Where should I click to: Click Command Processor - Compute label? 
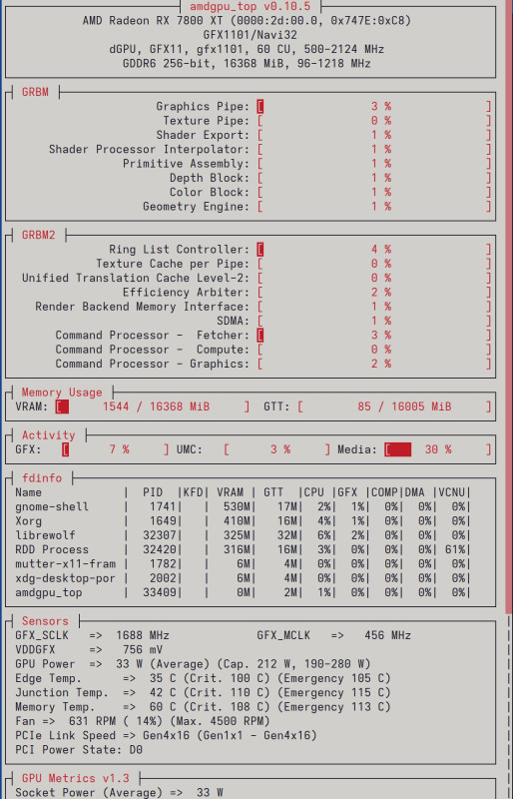click(x=153, y=349)
